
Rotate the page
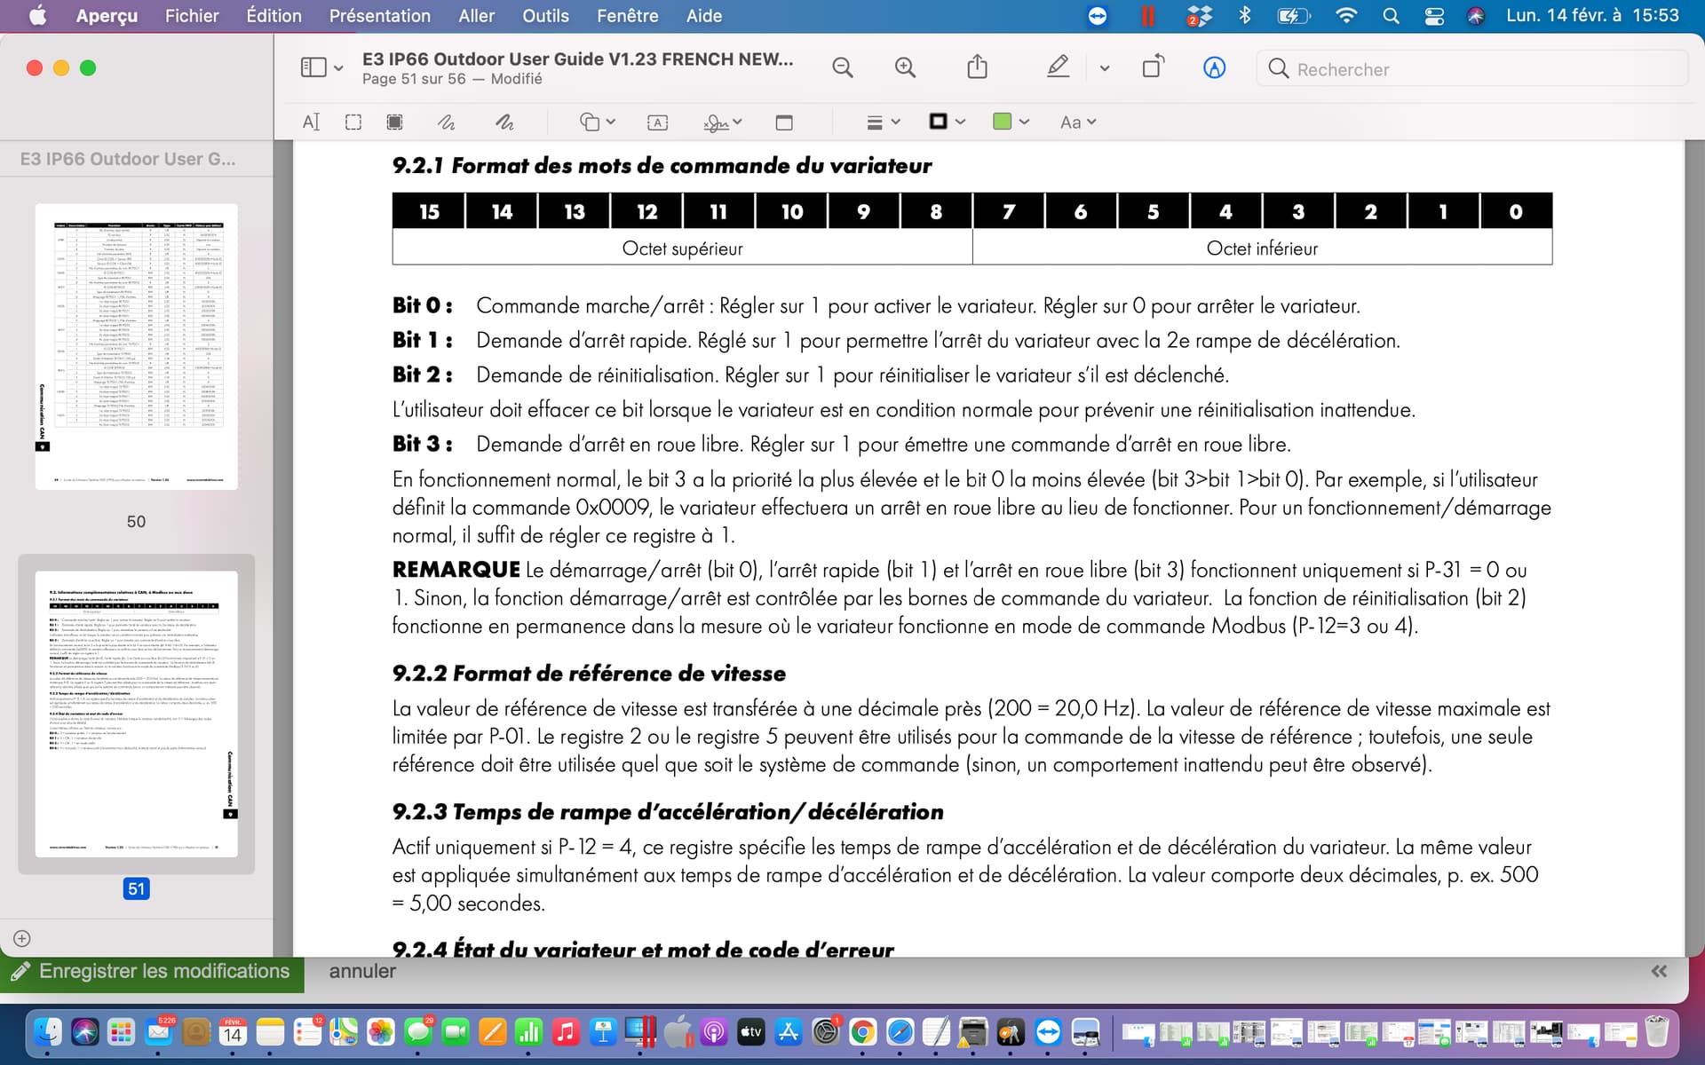(1153, 67)
